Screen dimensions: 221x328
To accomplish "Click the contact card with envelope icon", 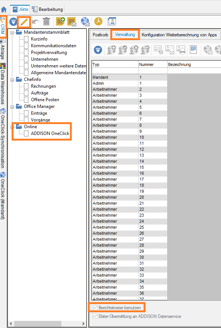I will [x=170, y=50].
